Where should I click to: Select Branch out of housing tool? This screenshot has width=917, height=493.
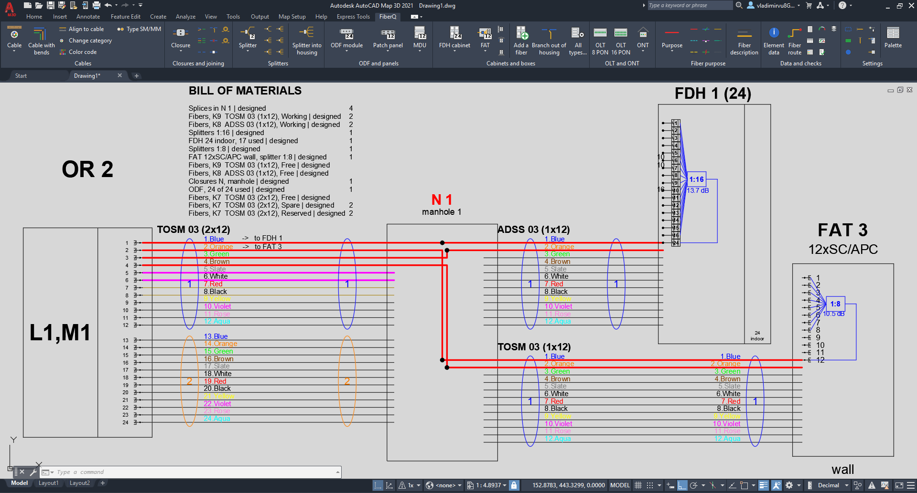point(549,40)
